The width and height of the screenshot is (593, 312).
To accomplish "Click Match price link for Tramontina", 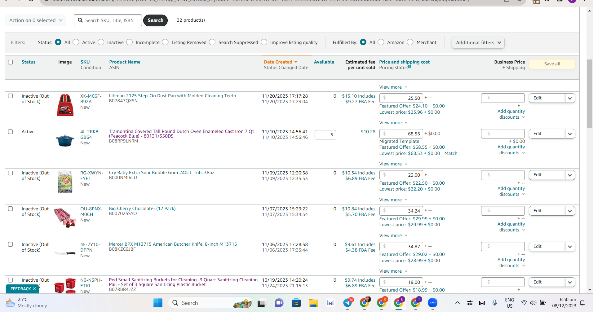I will click(451, 153).
